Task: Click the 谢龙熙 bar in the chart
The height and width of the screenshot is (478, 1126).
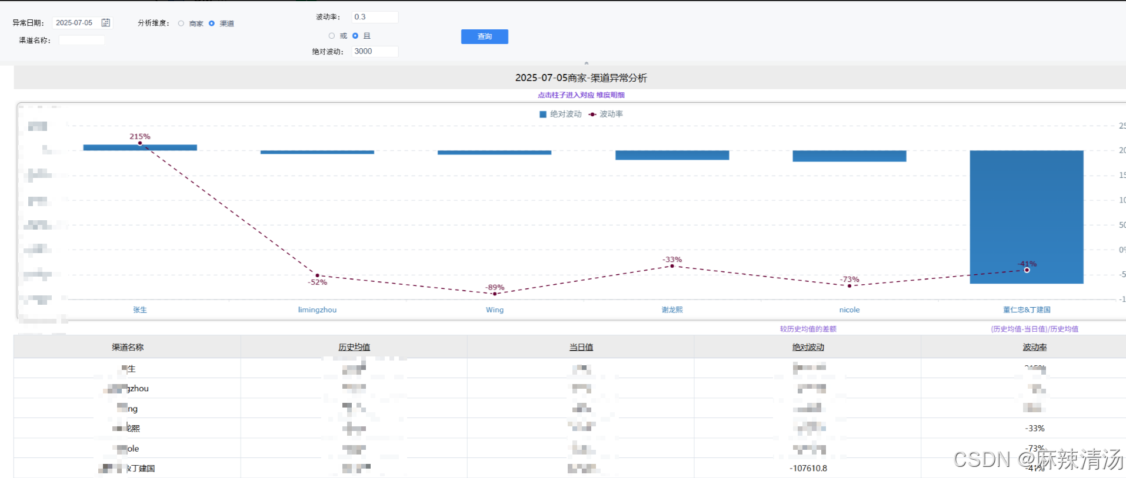Action: (x=672, y=155)
